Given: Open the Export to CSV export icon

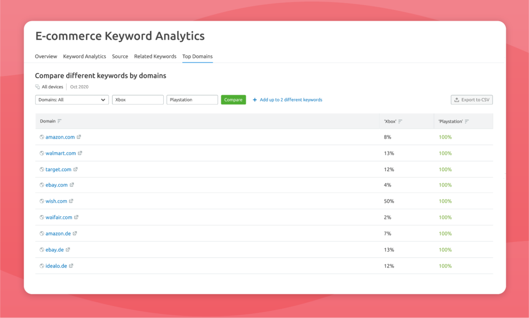Looking at the screenshot, I should (x=458, y=100).
